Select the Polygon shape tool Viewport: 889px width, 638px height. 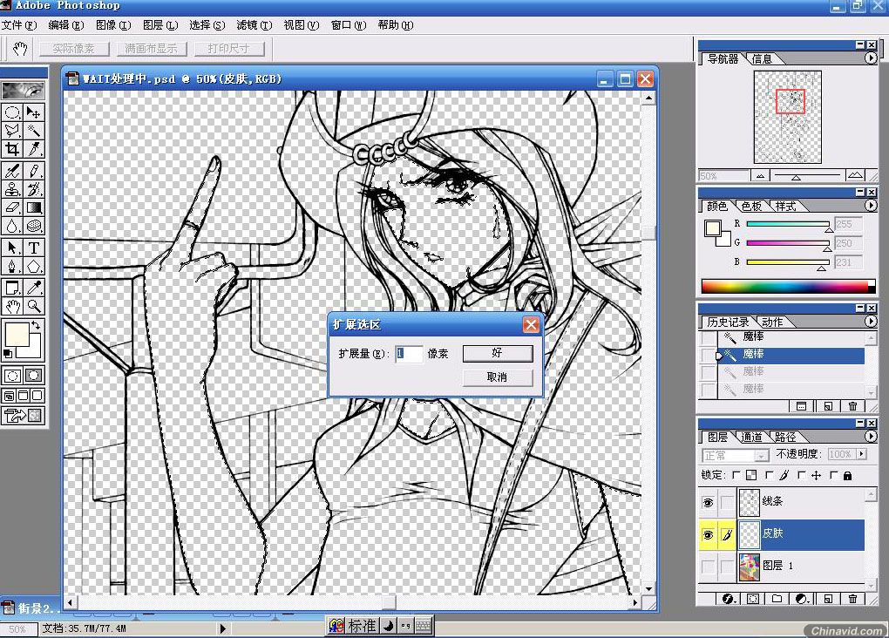(34, 266)
